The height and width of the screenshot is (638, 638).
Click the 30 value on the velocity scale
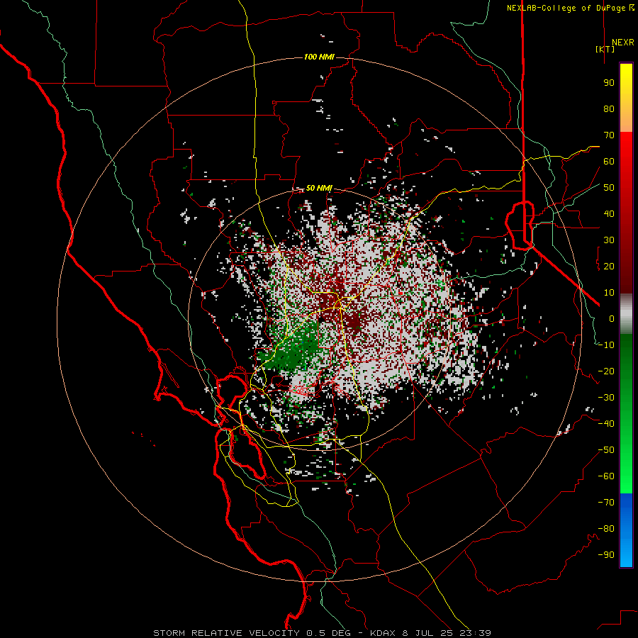pos(609,240)
